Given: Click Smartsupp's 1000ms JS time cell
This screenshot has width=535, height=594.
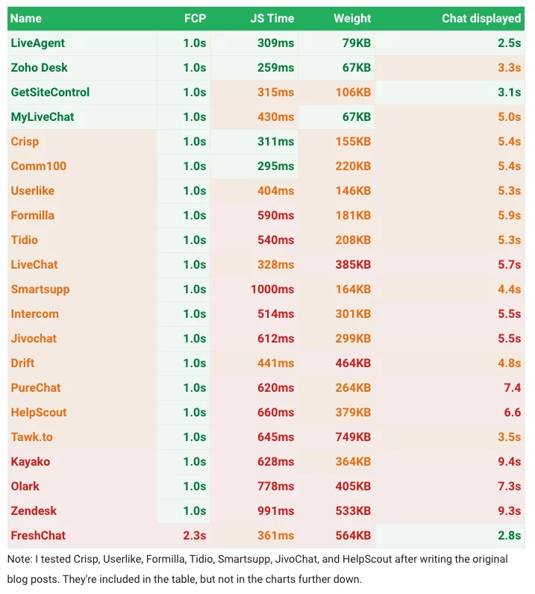Looking at the screenshot, I should 272,290.
